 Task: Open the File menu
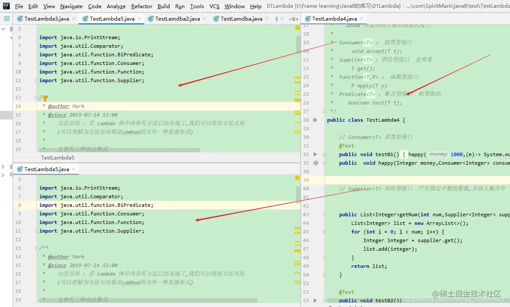19,6
